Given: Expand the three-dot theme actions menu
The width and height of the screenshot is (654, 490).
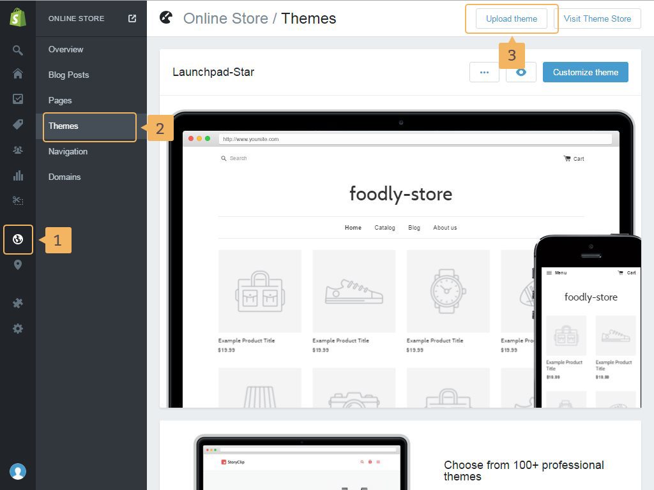Looking at the screenshot, I should tap(484, 72).
